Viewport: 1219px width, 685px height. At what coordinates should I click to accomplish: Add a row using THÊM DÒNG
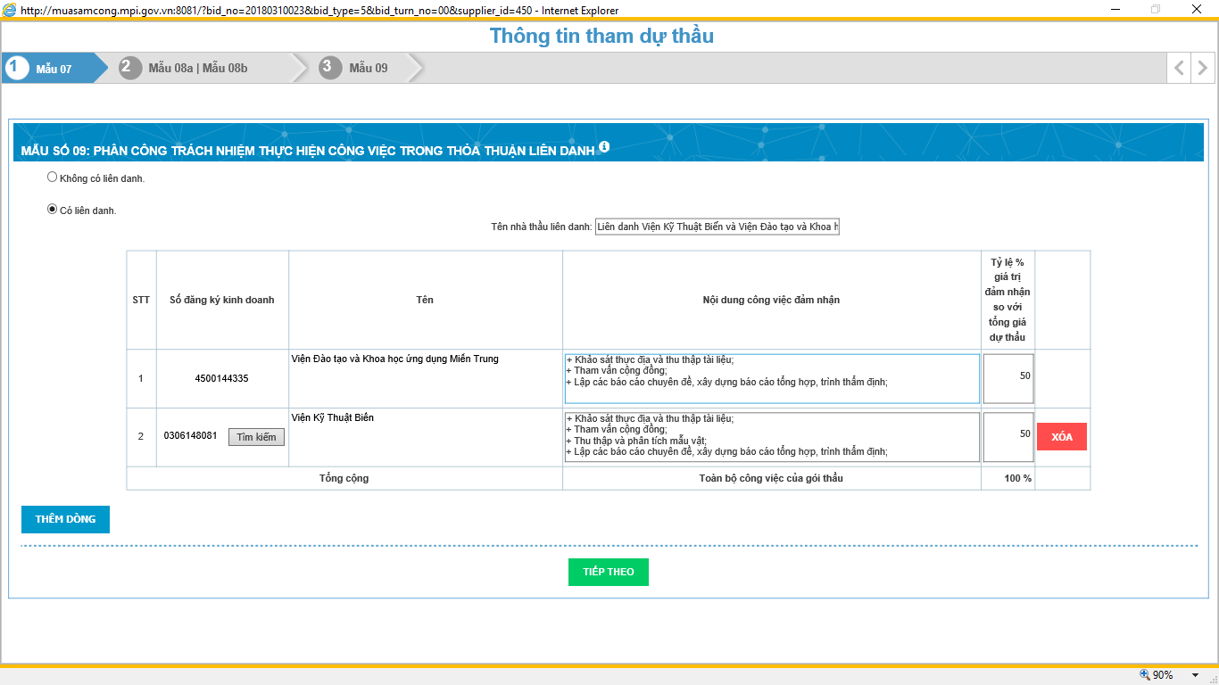(x=65, y=519)
